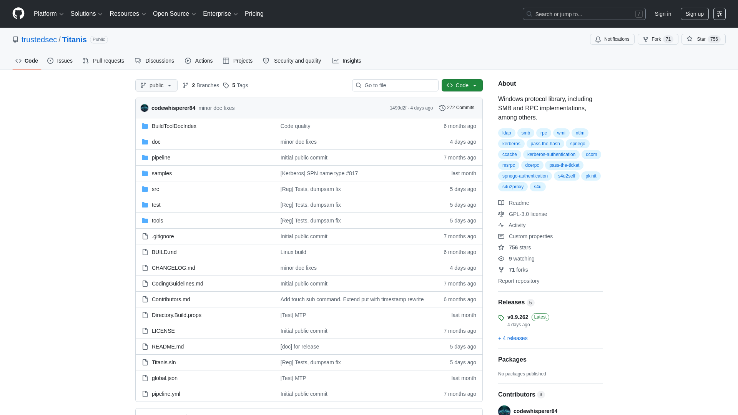
Task: Open the trustedsec owner profile
Action: pos(39,40)
